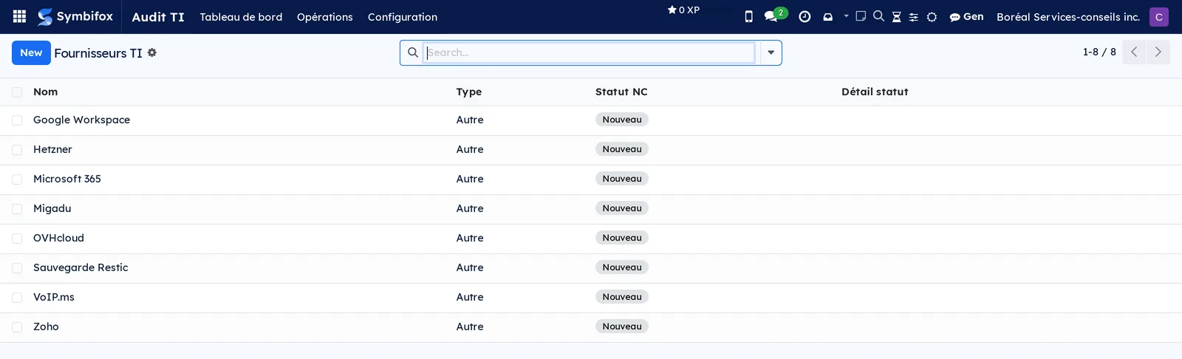Click the 1-8 / 8 pager counter
Viewport: 1182px width, 359px height.
pyautogui.click(x=1099, y=52)
